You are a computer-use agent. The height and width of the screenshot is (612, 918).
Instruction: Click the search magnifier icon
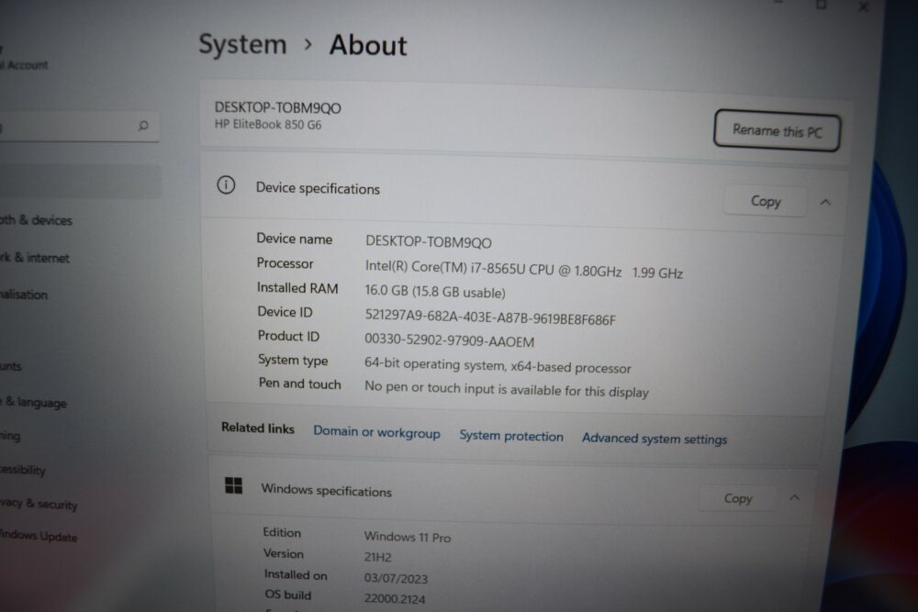143,125
